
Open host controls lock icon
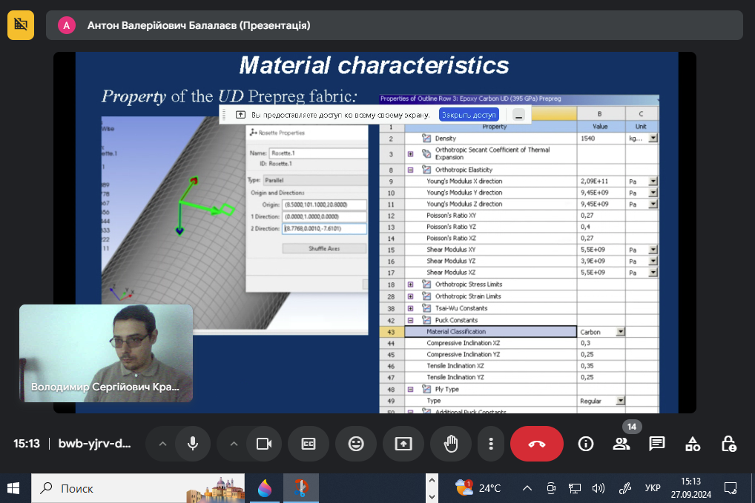click(728, 444)
